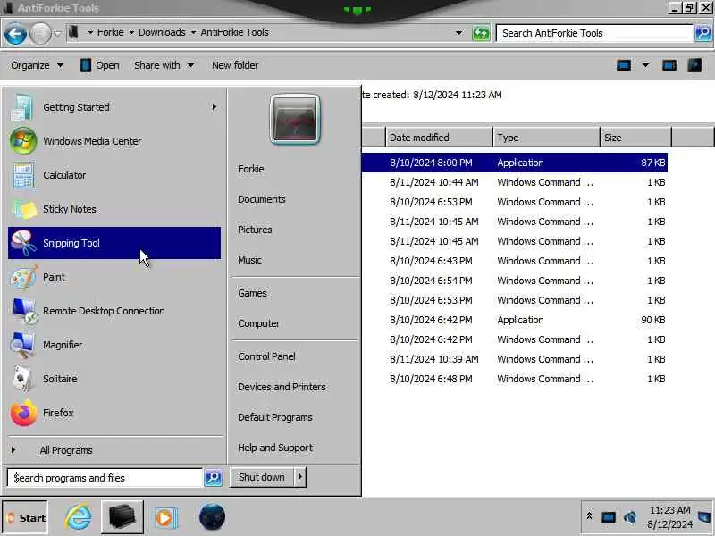Open Documents from Start menu

point(261,199)
